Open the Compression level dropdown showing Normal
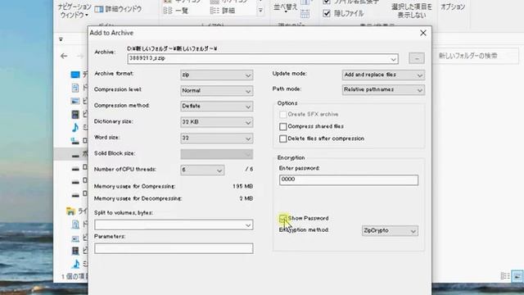 click(x=216, y=91)
